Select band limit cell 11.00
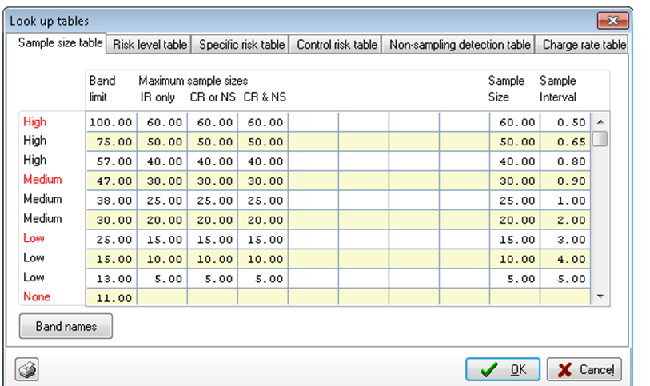This screenshot has width=650, height=386. point(111,298)
